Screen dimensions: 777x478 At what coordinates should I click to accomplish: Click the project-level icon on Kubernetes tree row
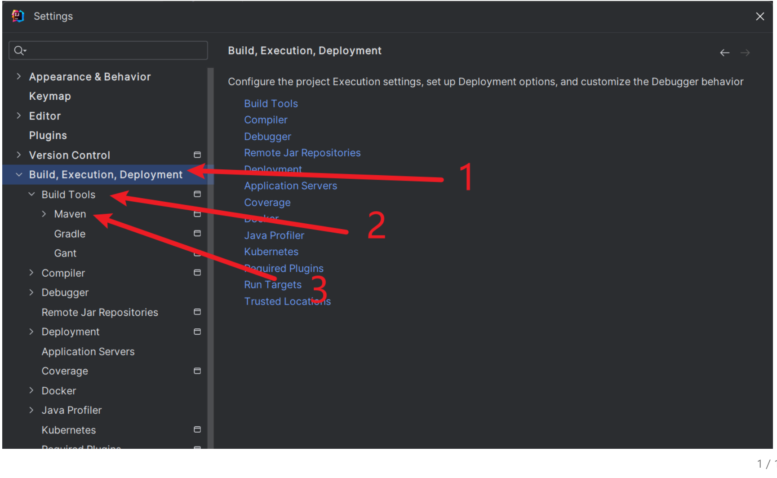coord(197,429)
